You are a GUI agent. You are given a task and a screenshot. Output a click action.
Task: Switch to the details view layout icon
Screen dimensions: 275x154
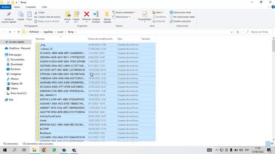point(268,144)
